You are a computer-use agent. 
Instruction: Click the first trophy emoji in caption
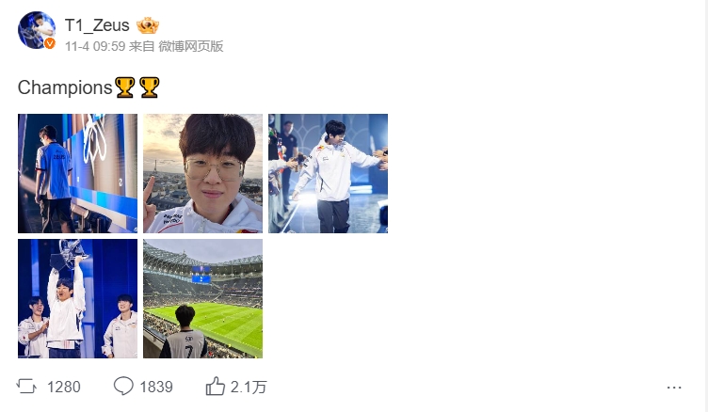[x=125, y=87]
